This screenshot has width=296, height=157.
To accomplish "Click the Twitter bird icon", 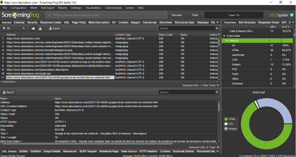I will (x=292, y=15).
